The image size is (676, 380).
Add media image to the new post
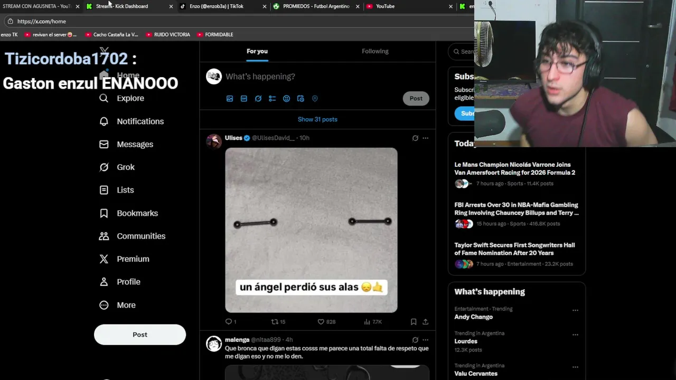pos(230,99)
